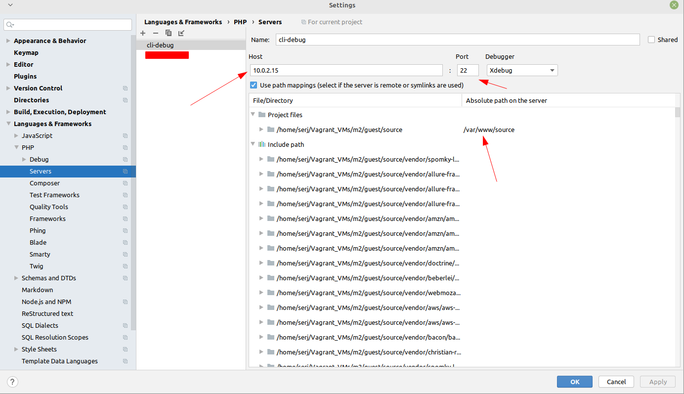
Task: Add a new server with the plus icon
Action: (143, 33)
